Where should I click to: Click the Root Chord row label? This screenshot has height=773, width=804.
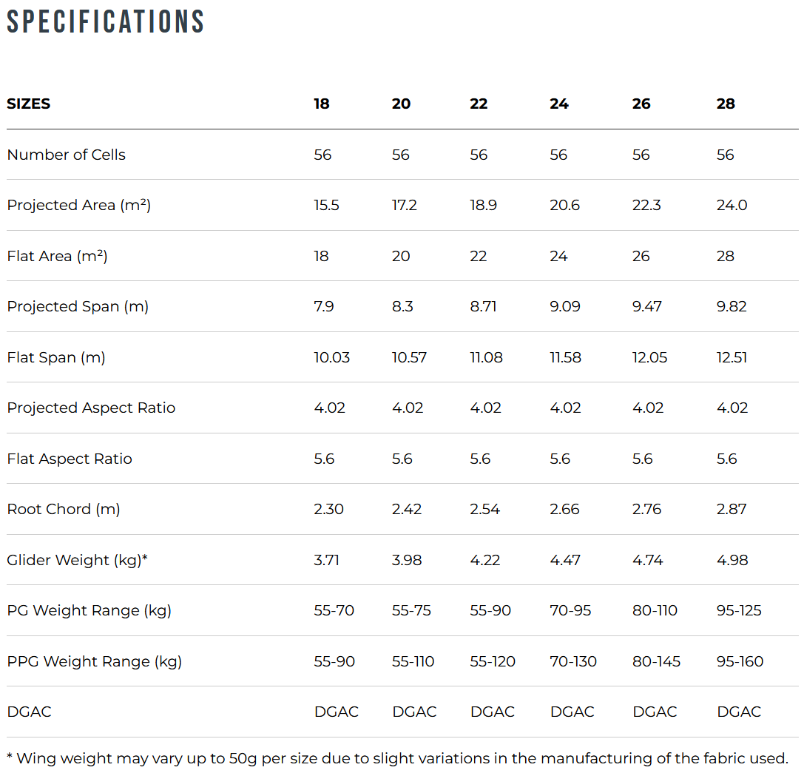click(64, 509)
